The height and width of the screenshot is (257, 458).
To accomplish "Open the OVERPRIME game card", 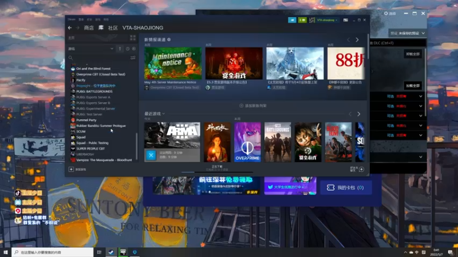I will pos(247,142).
